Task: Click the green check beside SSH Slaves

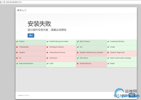Action: pyautogui.click(x=78, y=58)
